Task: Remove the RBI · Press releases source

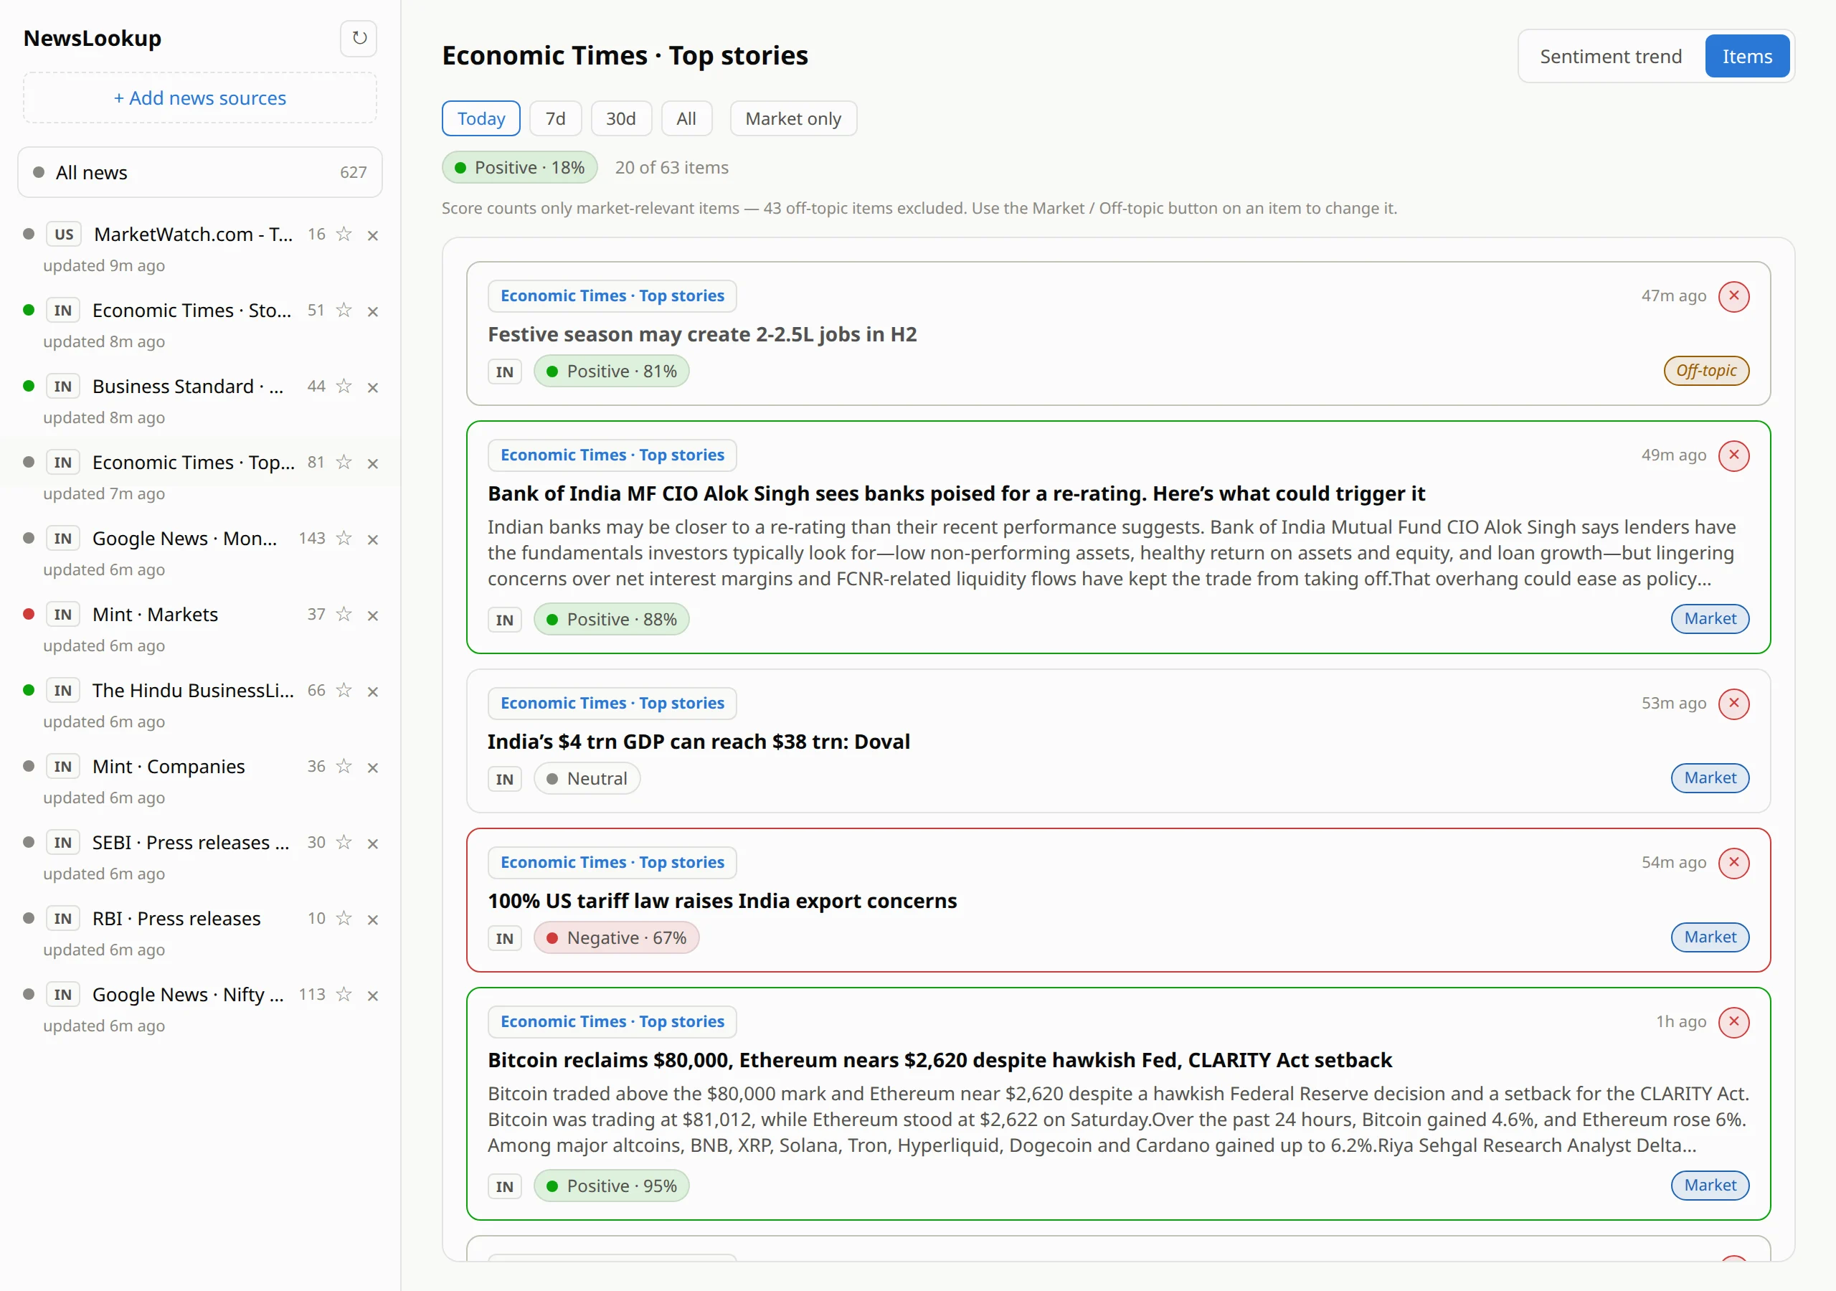Action: [x=373, y=919]
